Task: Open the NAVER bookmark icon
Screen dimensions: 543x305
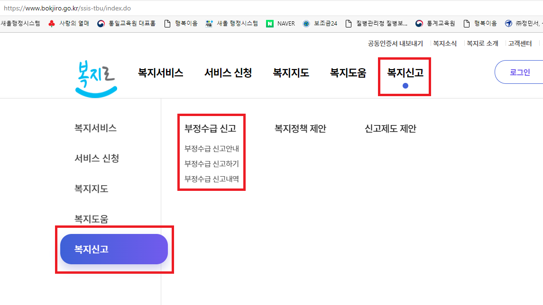Action: tap(270, 23)
